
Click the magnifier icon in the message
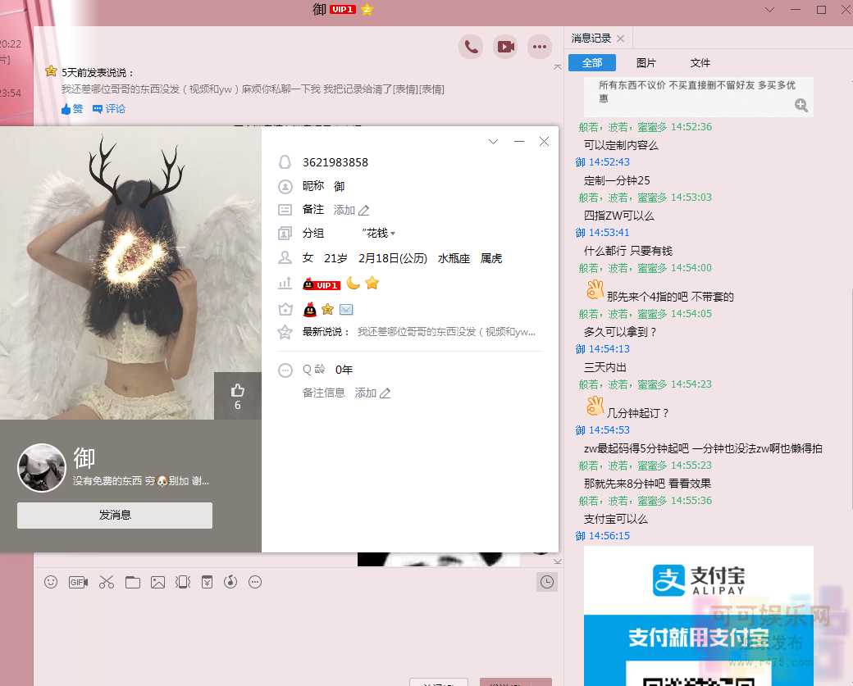point(801,105)
